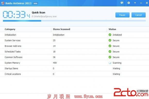The image size is (149, 99).
Task: Select the Scheduled Tasks category
Action: [x=13, y=52]
